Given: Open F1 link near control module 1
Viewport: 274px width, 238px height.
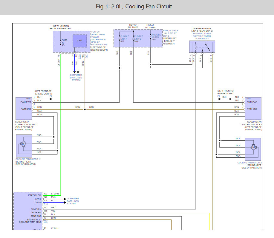Looking at the screenshot, I should point(51,96).
